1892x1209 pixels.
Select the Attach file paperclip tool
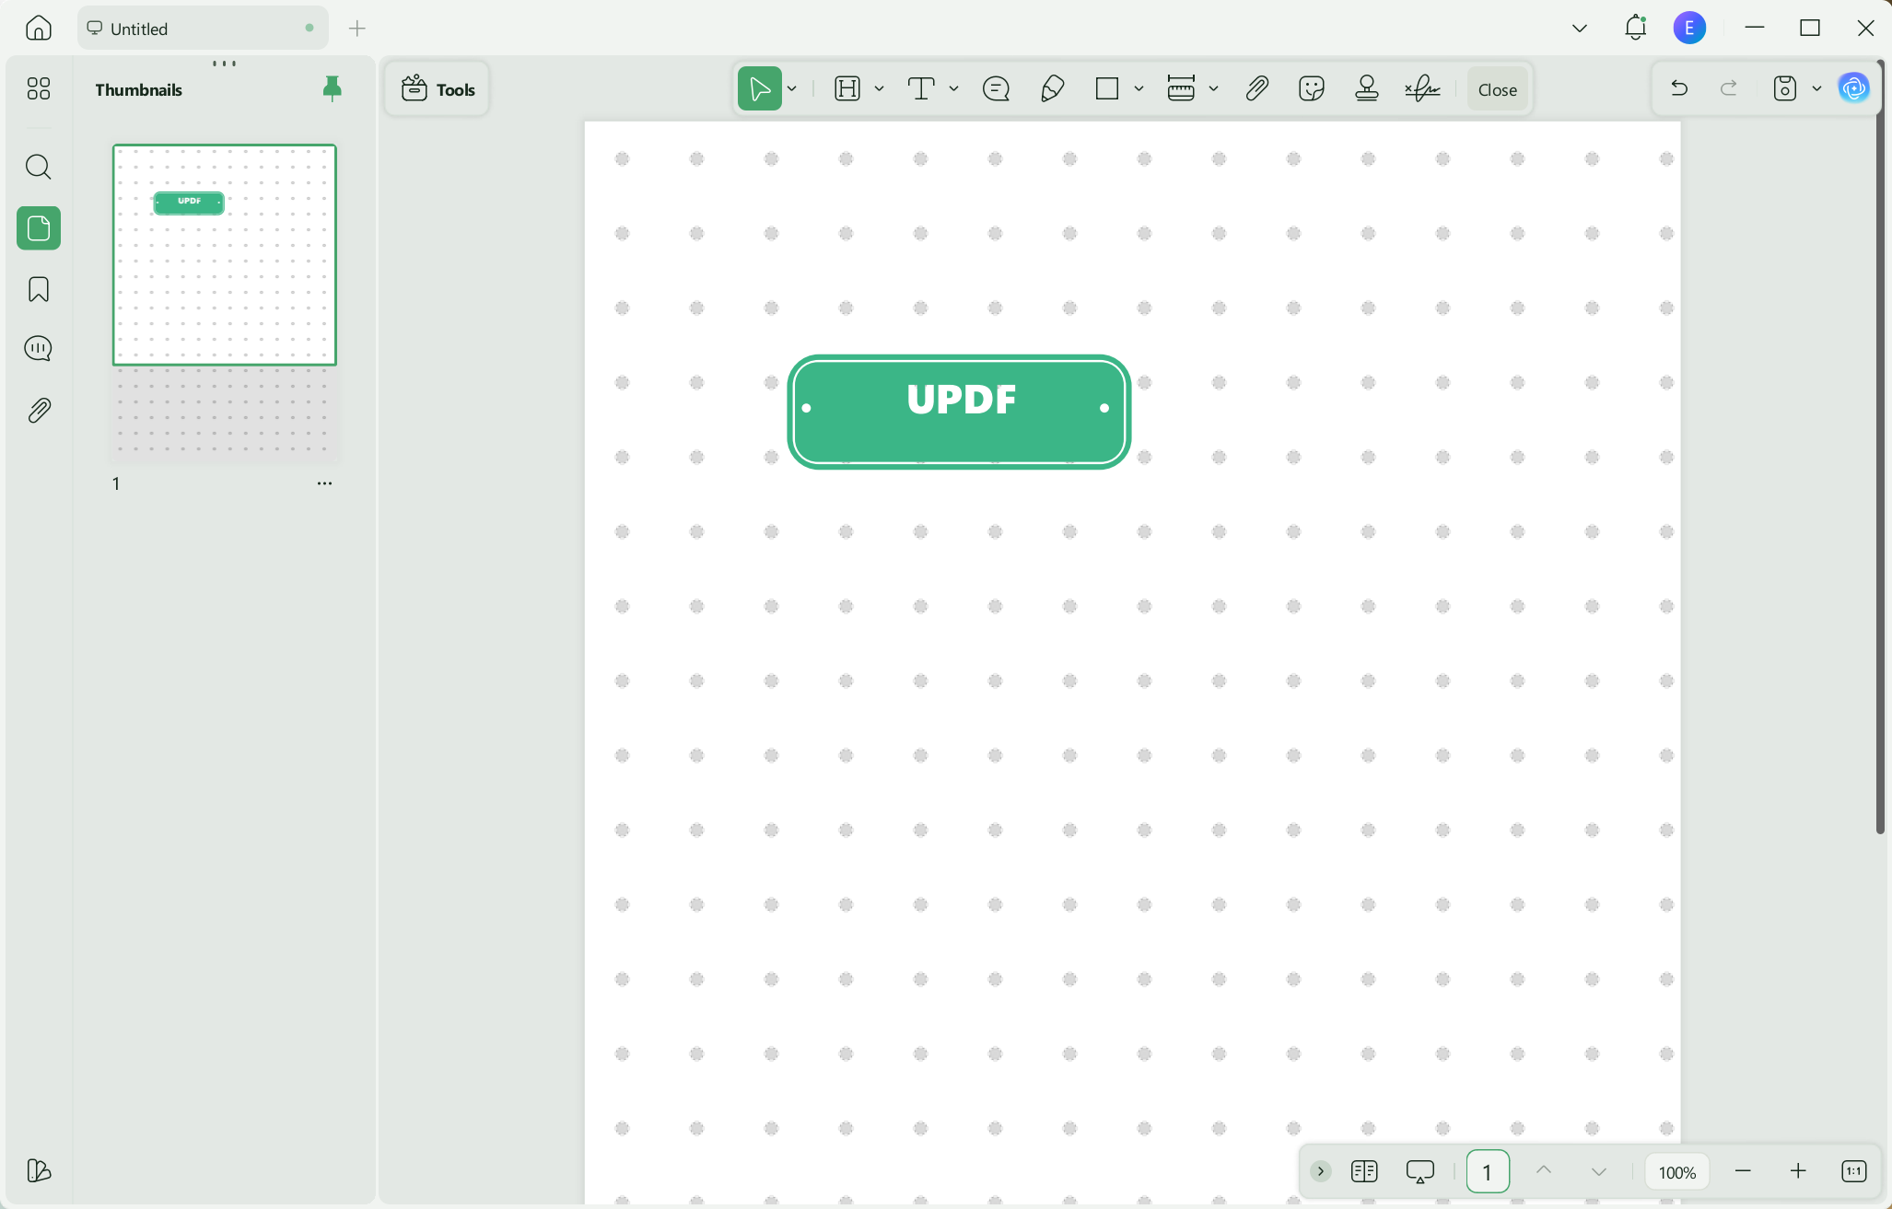pos(1257,88)
